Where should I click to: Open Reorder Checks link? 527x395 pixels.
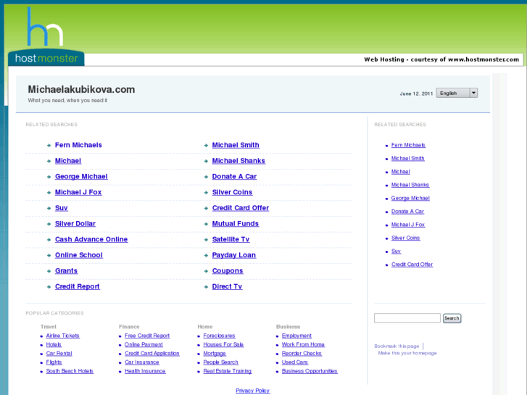point(302,353)
